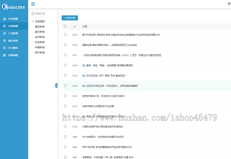The height and width of the screenshot is (159, 231).
Task: Check the box for article 1407
Action: point(65,157)
